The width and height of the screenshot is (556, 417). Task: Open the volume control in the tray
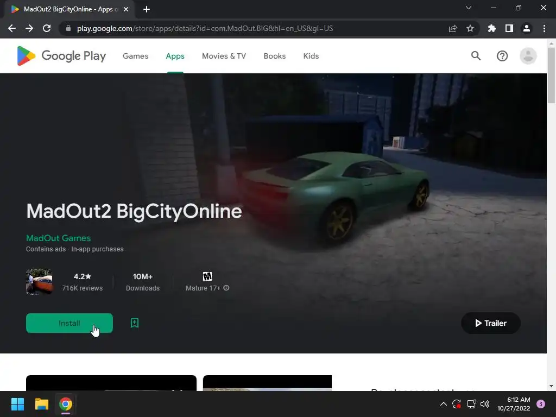[485, 404]
